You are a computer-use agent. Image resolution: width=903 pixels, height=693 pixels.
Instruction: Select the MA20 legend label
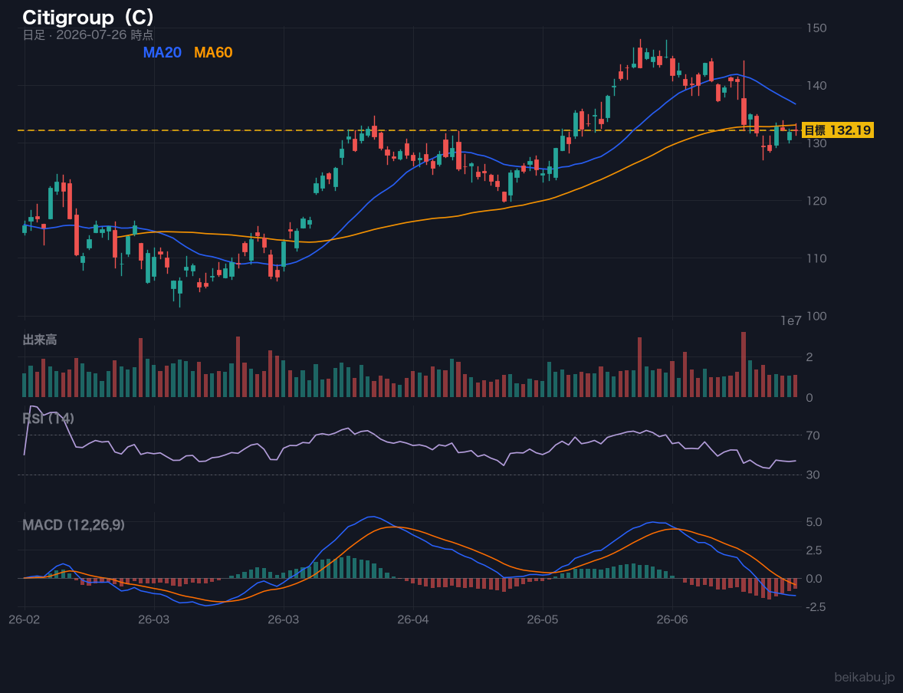coord(162,52)
